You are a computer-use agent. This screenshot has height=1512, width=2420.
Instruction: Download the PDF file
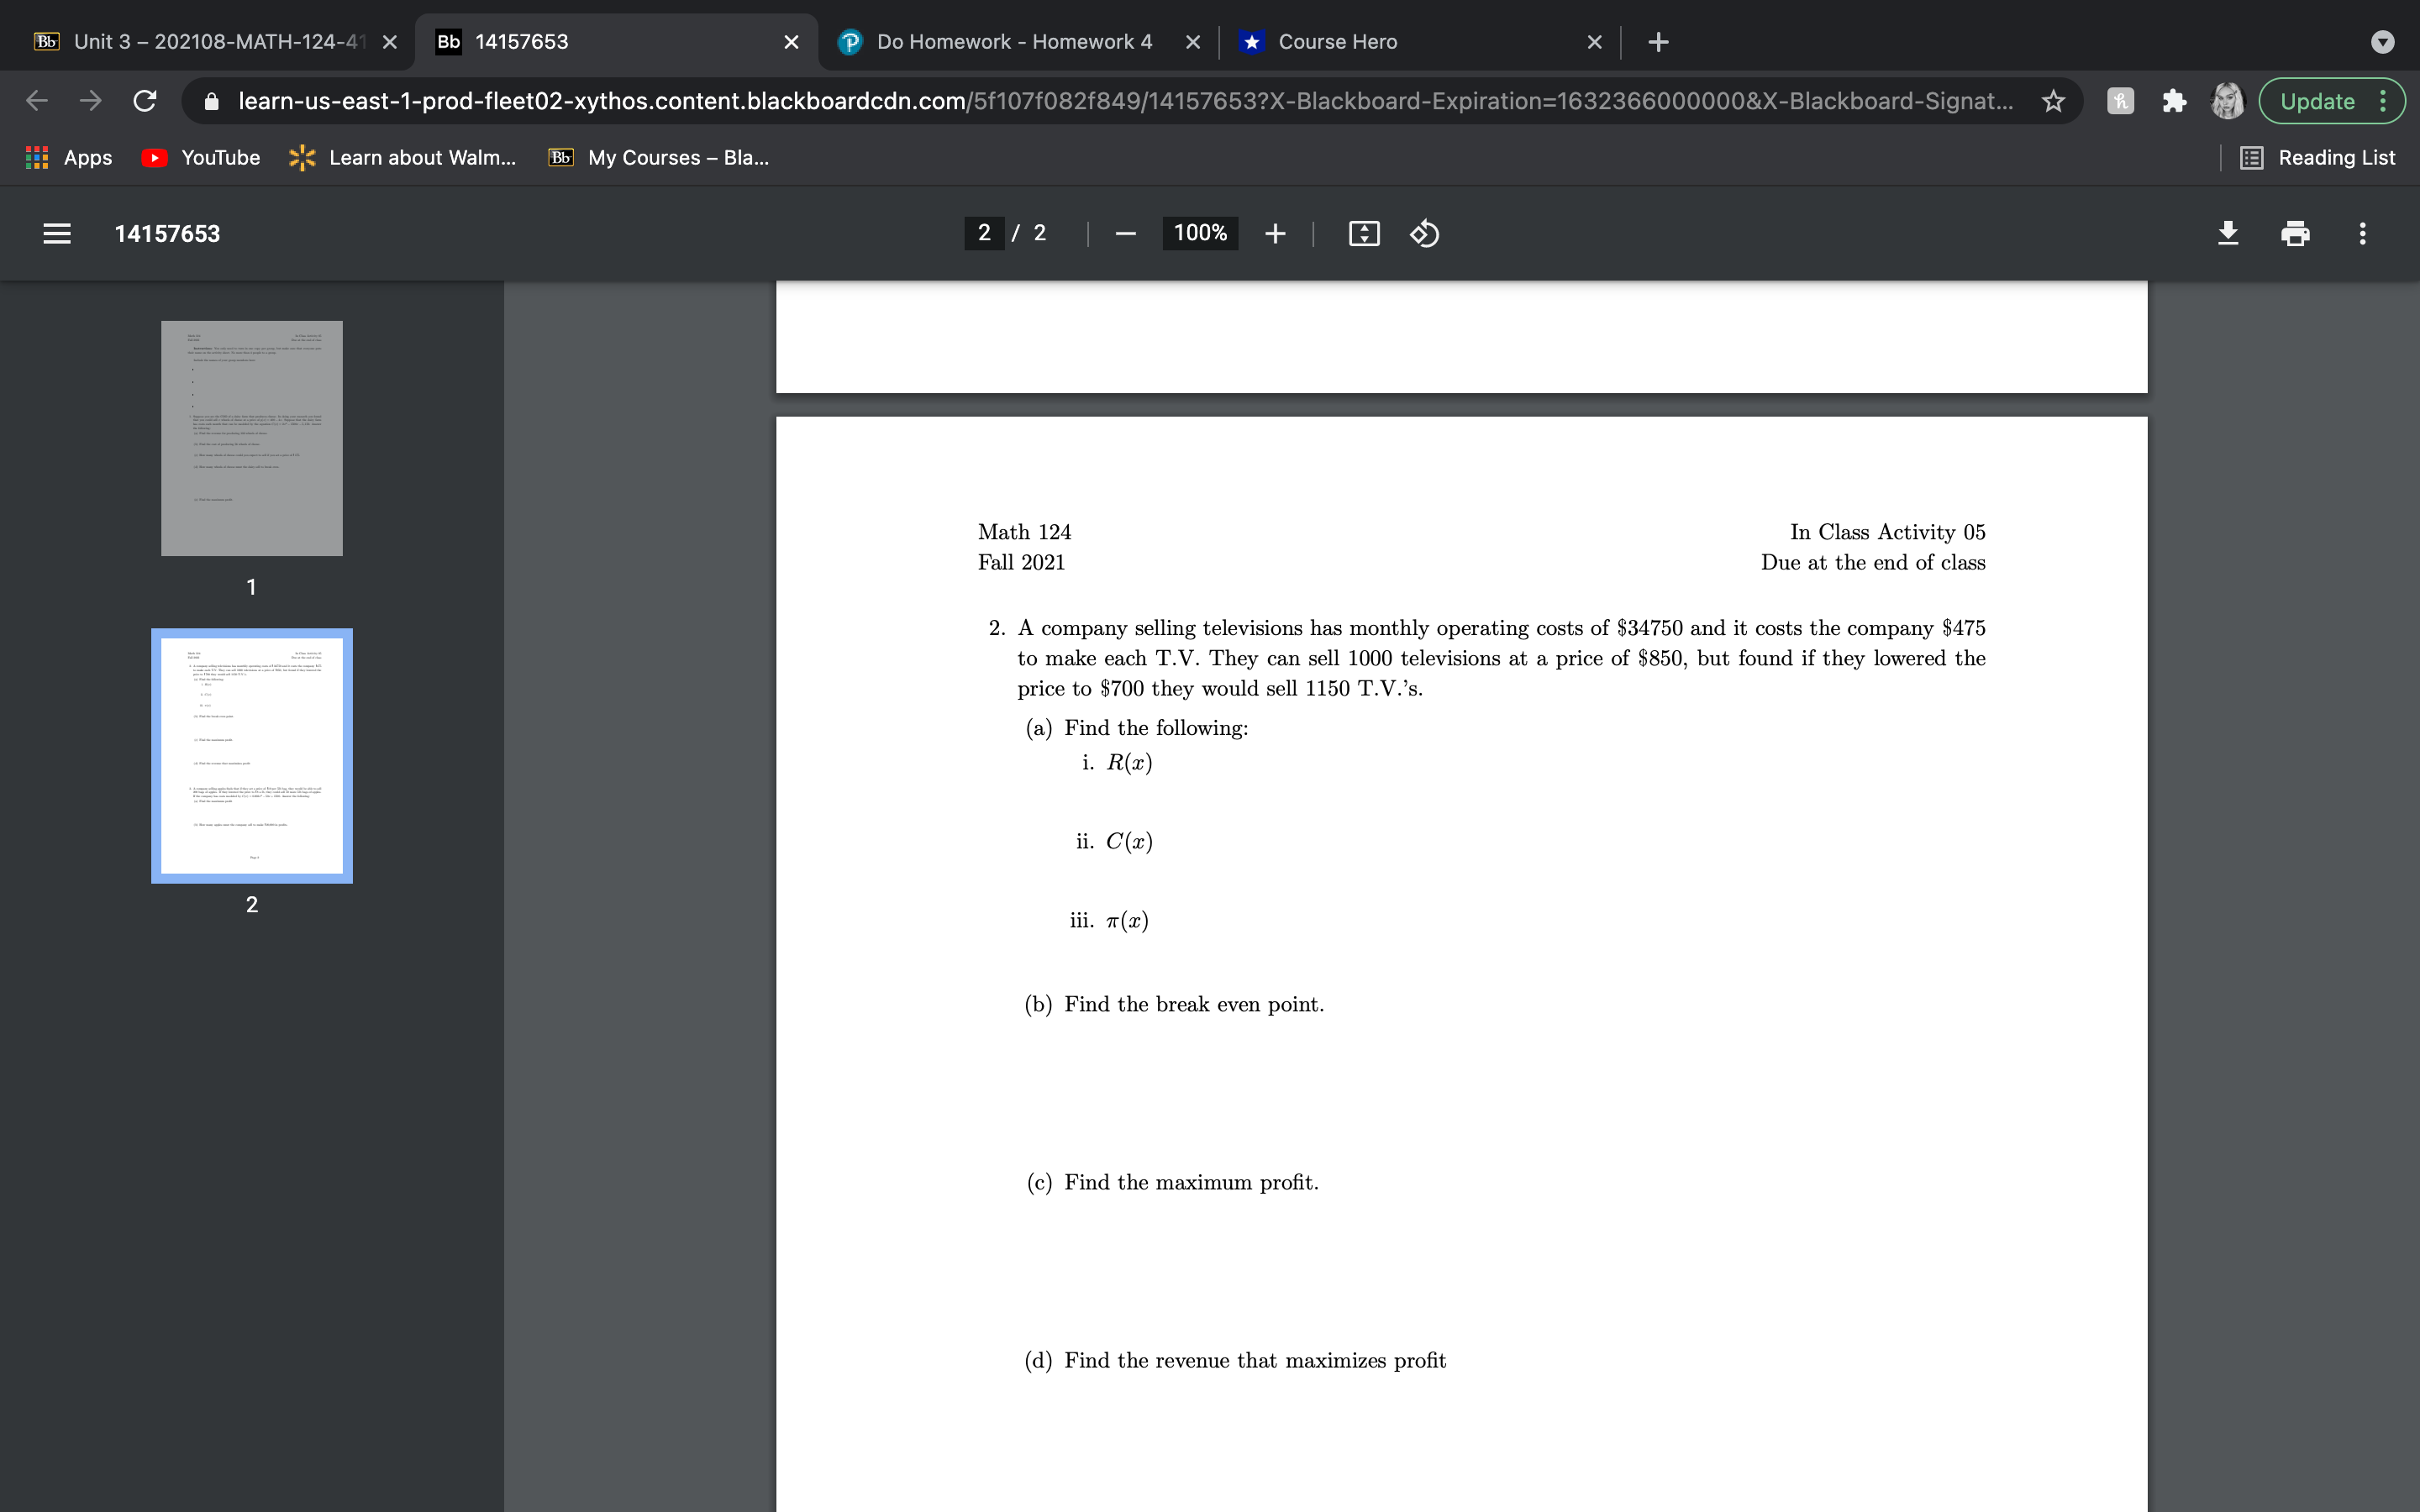pos(2228,233)
